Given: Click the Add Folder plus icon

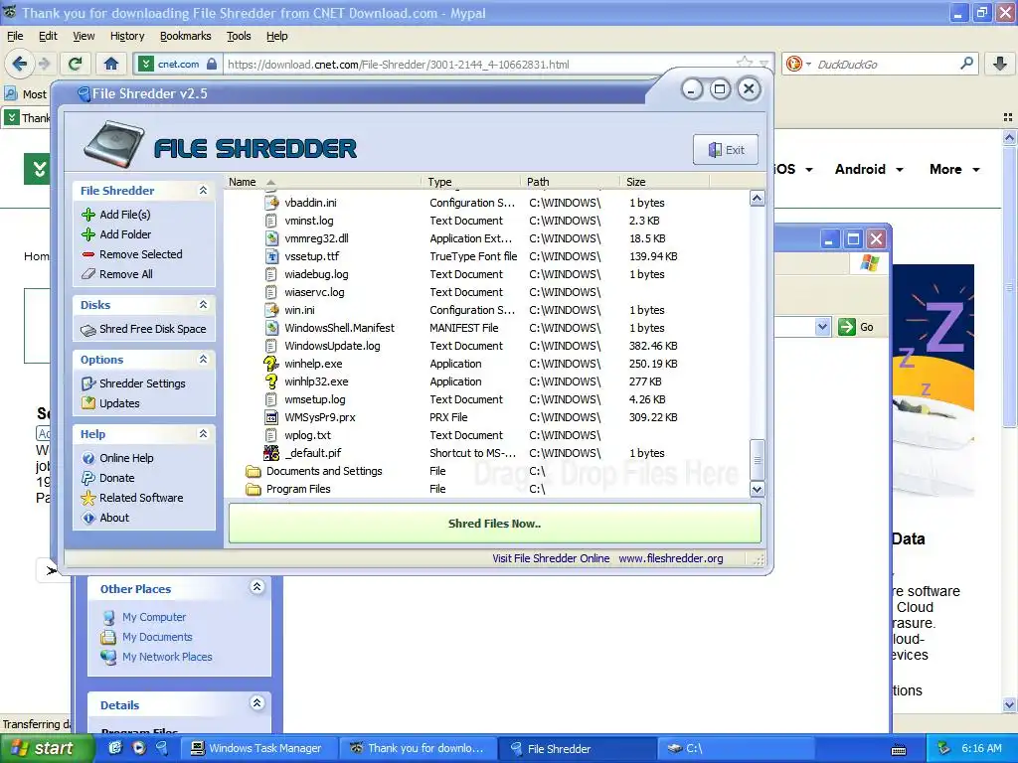Looking at the screenshot, I should point(88,234).
